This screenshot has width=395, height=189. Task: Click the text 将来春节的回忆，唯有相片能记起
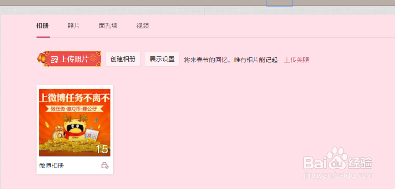[x=231, y=60]
